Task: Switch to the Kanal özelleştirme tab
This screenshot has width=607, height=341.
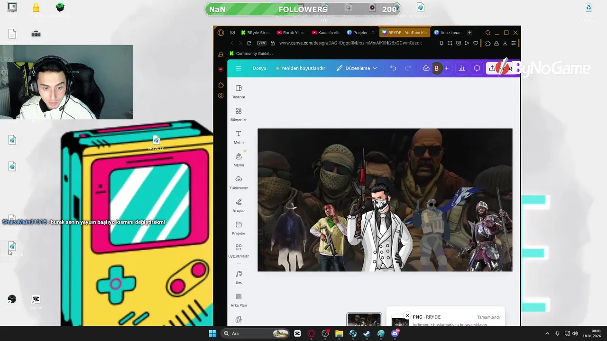Action: click(x=326, y=33)
